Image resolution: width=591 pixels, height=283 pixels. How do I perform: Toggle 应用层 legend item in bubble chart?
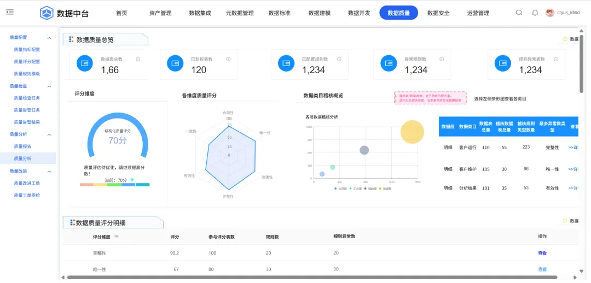[x=340, y=188]
